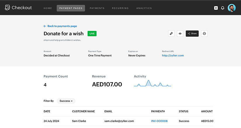Expand the Success filter dropdown

(66, 101)
